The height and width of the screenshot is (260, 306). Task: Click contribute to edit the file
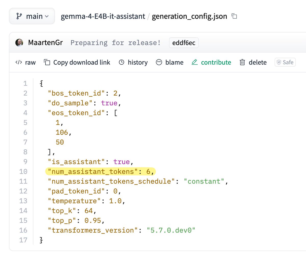coord(211,62)
